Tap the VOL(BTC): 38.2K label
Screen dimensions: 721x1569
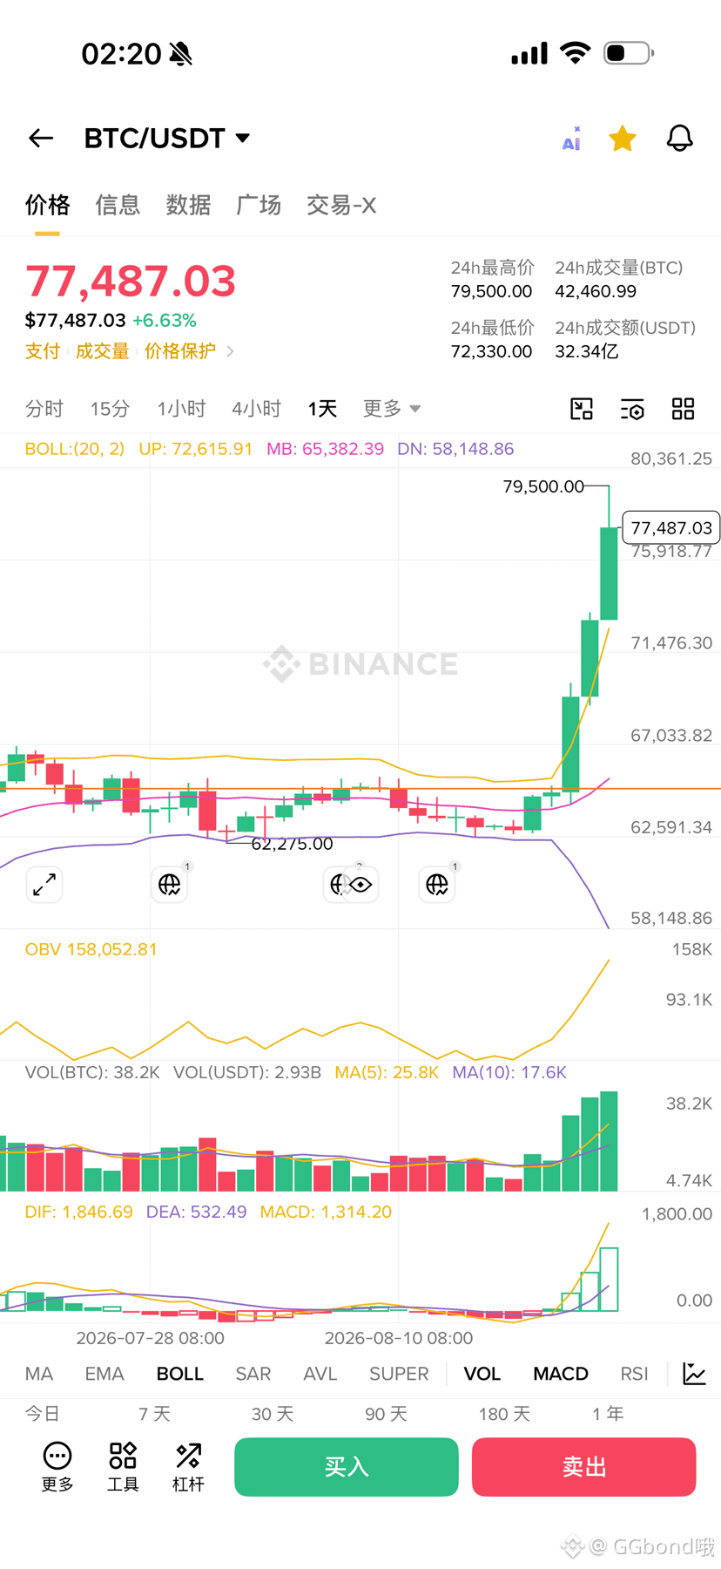(92, 1072)
